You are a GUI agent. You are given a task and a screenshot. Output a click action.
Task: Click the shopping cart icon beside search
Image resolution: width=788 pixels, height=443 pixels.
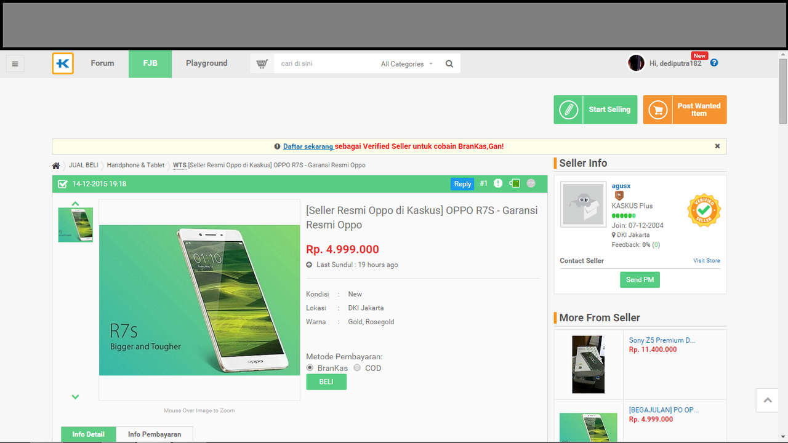coord(262,63)
